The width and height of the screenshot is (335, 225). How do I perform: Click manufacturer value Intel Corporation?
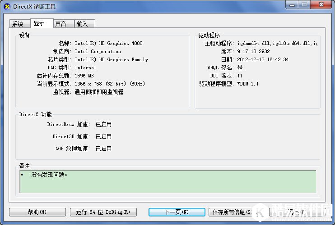98,51
